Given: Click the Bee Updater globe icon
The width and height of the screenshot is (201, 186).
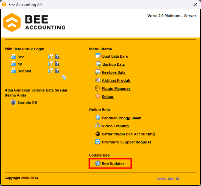Looking at the screenshot, I should pyautogui.click(x=97, y=164).
